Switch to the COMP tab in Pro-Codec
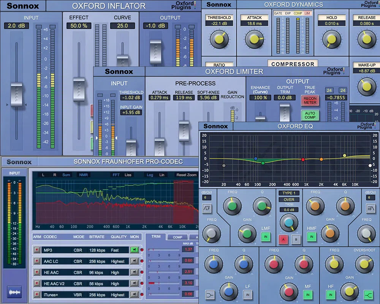The image size is (380, 304). coord(178,236)
